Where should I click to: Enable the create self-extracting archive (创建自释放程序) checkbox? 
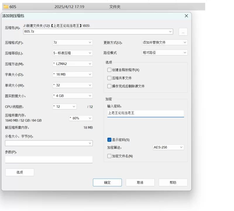pos(109,70)
